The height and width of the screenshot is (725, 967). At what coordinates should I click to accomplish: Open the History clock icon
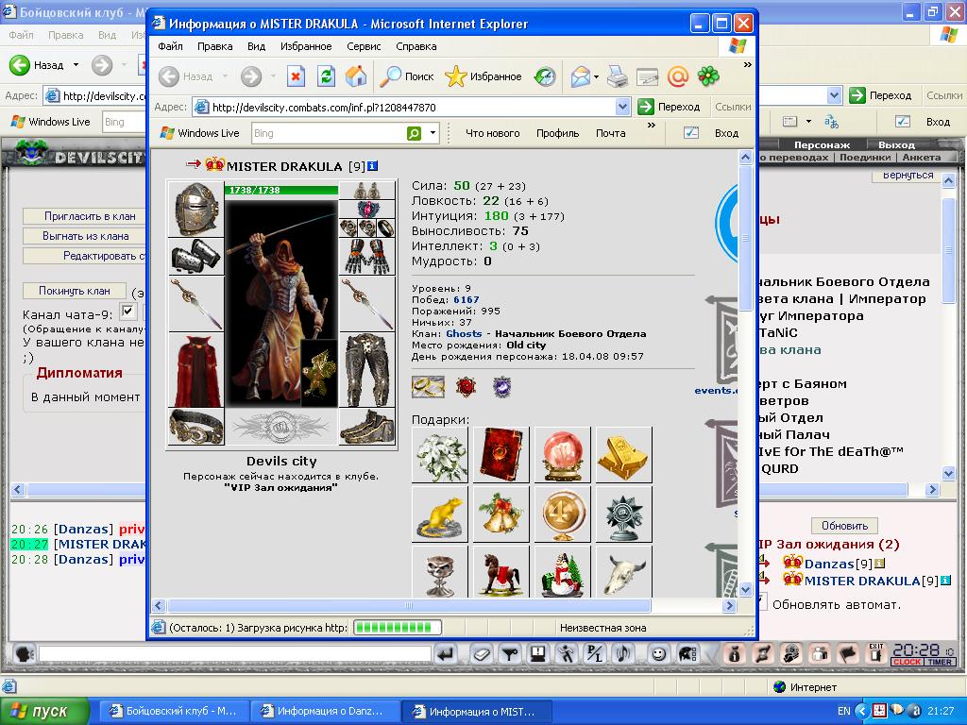(545, 76)
